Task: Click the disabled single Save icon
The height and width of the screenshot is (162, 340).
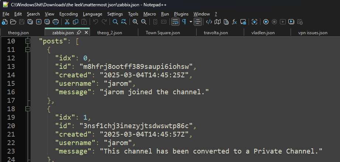Action: click(x=22, y=22)
